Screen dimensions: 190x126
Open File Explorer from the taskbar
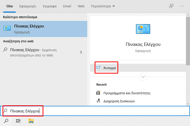pyautogui.click(x=31, y=121)
